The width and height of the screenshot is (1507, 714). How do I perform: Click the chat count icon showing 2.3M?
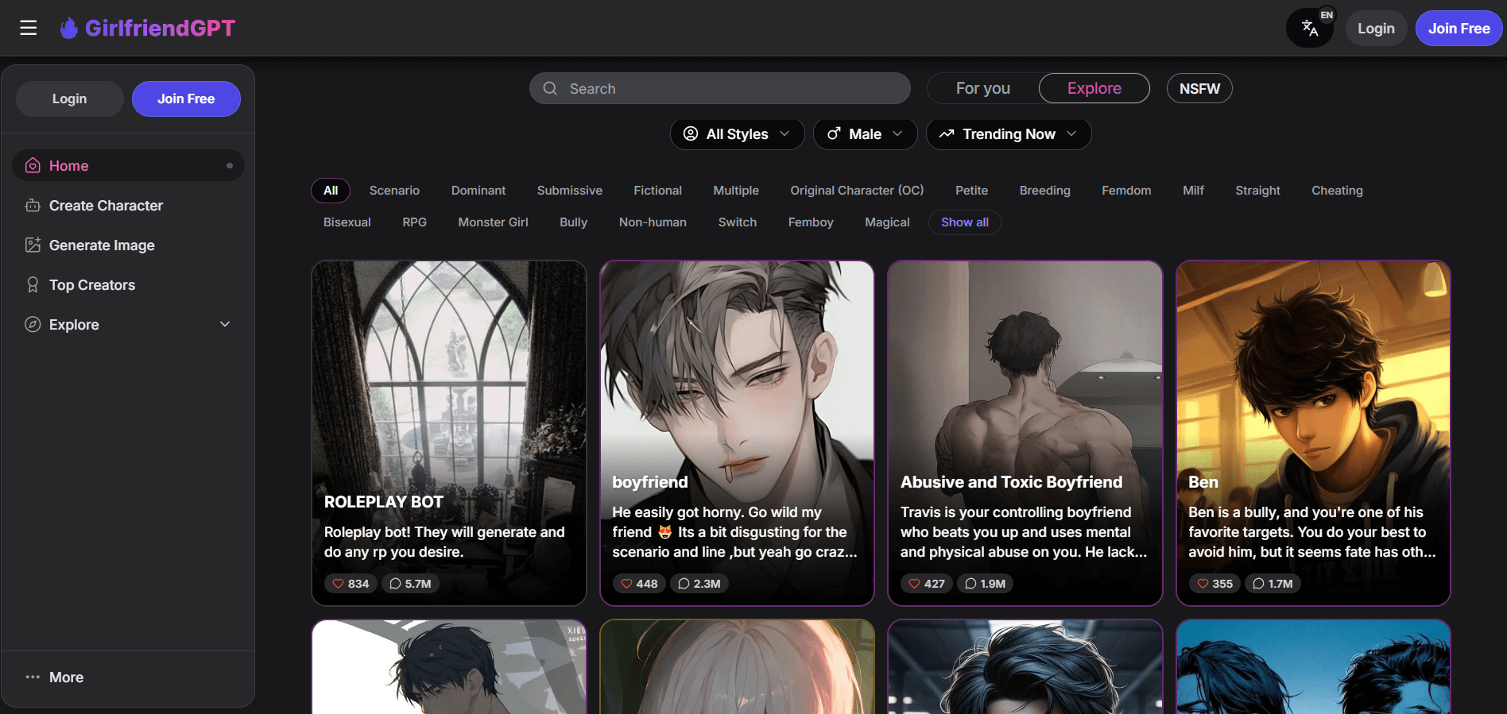[684, 584]
